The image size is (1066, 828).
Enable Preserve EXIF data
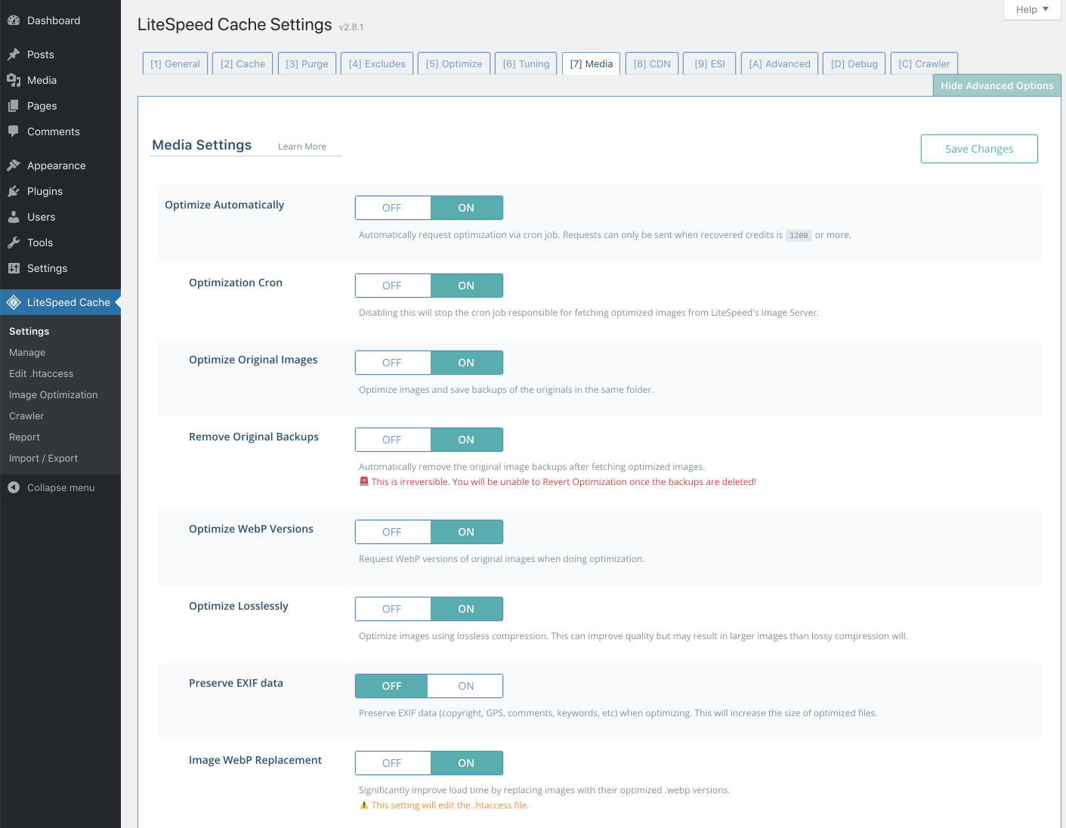(465, 685)
